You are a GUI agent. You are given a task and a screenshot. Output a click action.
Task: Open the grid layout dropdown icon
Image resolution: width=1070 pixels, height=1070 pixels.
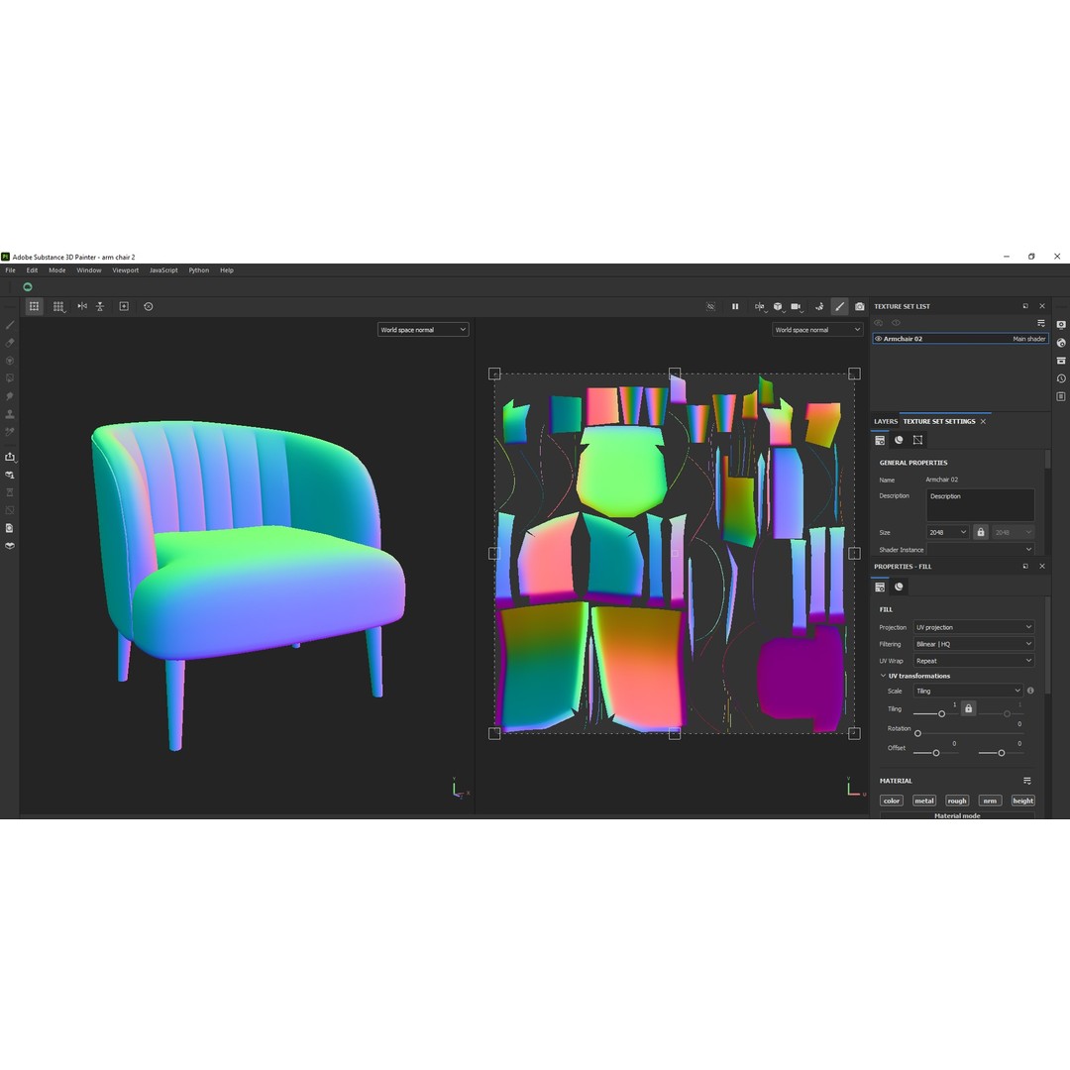(58, 306)
